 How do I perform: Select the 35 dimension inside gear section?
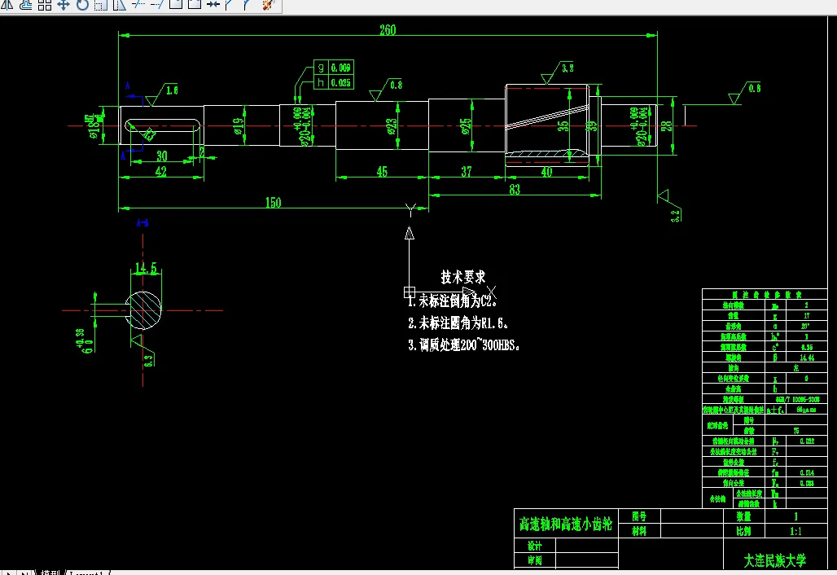[x=563, y=126]
